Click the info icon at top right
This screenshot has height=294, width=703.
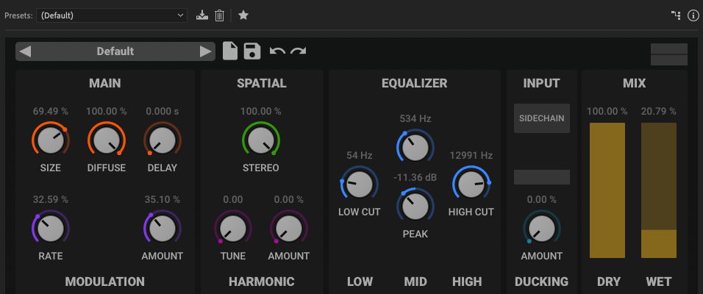pos(692,15)
